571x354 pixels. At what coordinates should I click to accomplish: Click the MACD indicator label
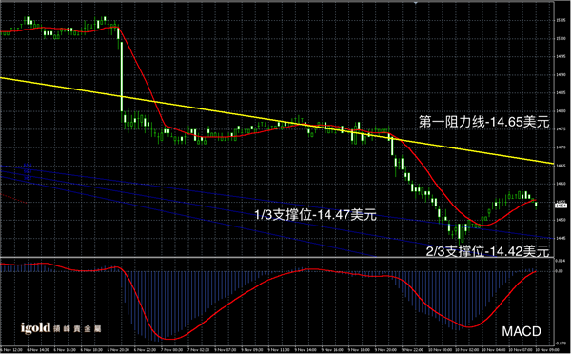(x=522, y=331)
